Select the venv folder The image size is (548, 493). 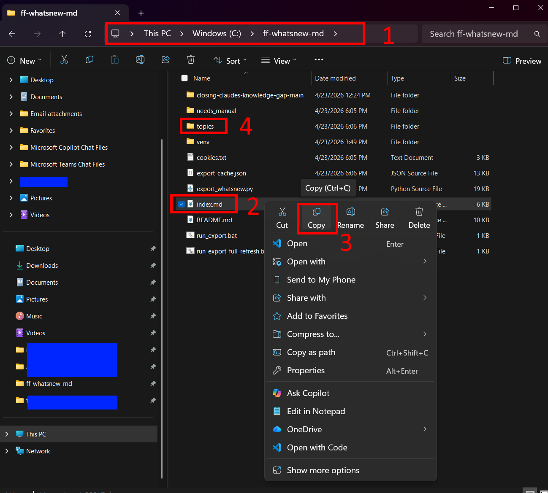click(x=203, y=142)
